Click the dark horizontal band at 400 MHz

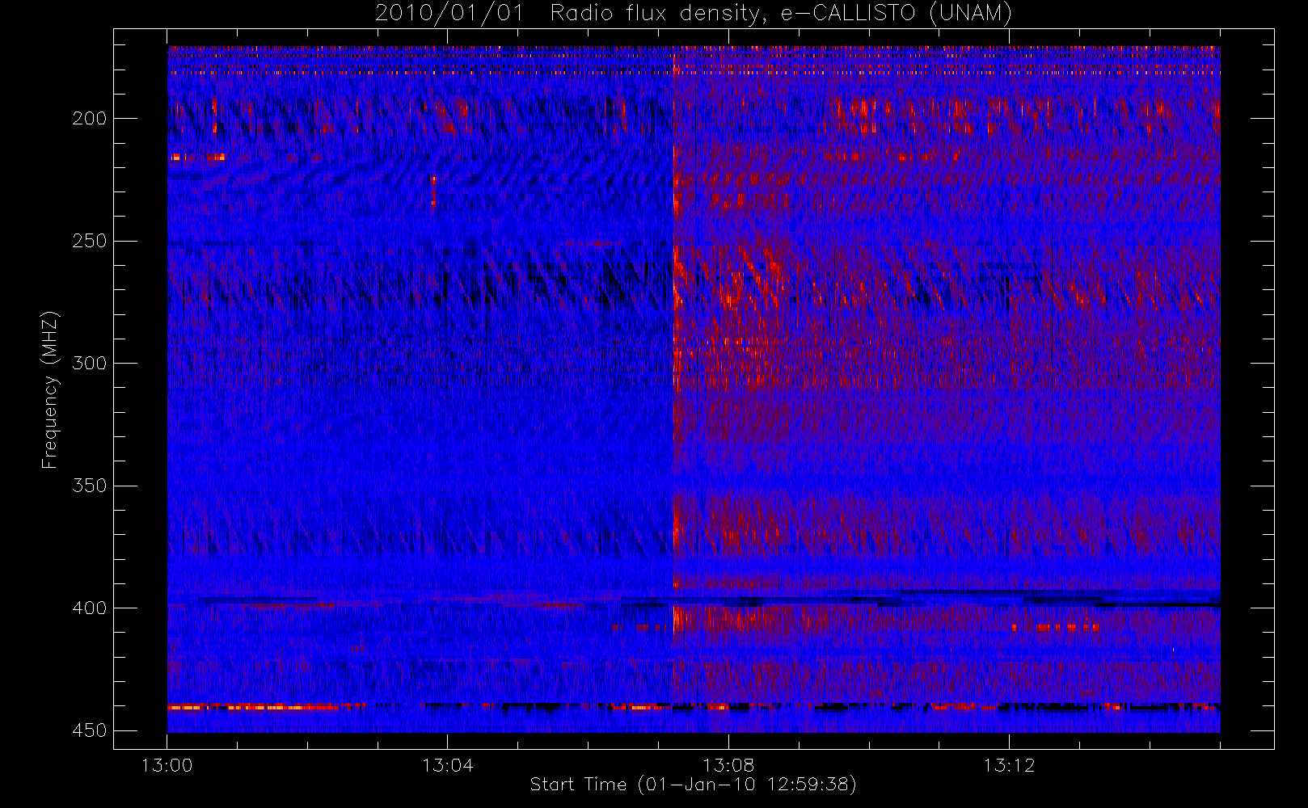click(694, 600)
